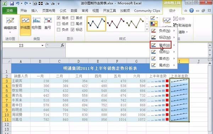Check the First Point (首点) checkbox
The width and height of the screenshot is (213, 134).
pyautogui.click(x=72, y=18)
